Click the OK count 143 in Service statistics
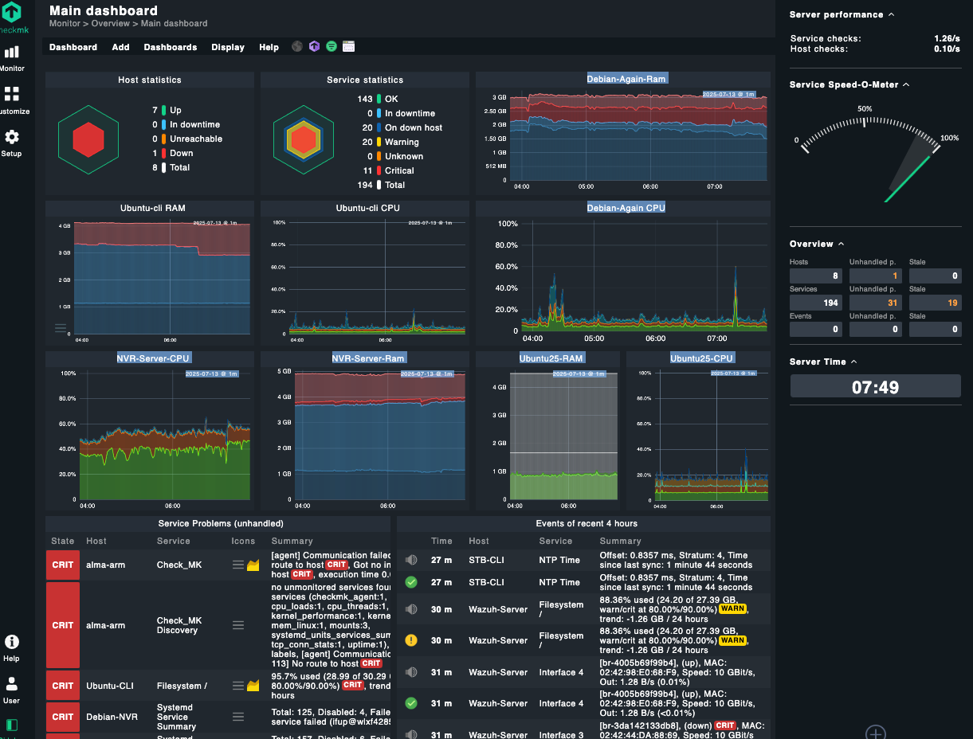 (365, 99)
